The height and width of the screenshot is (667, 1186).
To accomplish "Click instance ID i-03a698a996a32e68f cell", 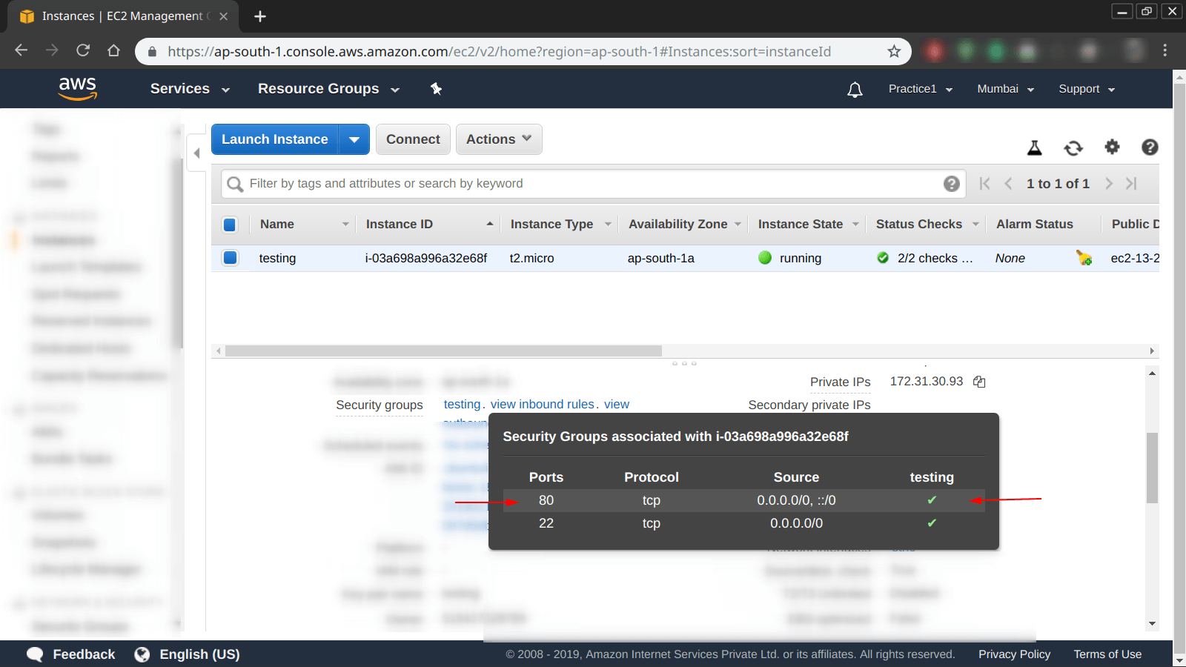I will coord(426,258).
